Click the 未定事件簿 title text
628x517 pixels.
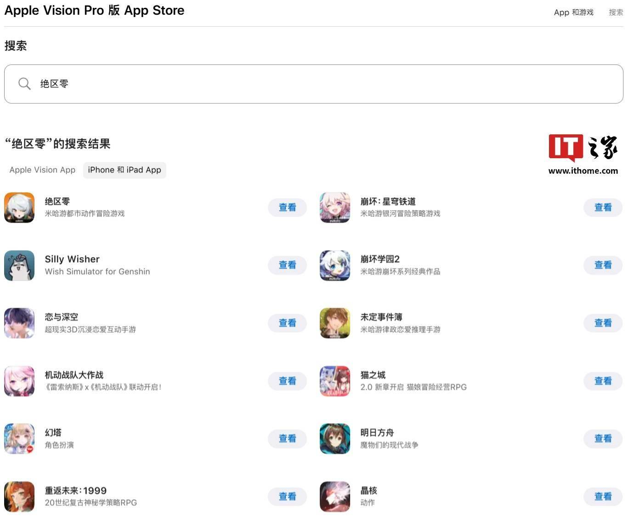(x=381, y=317)
